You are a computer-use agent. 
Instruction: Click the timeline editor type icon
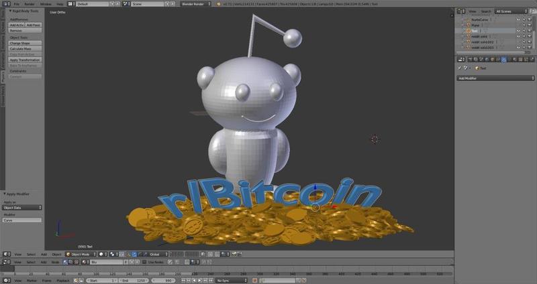coord(7,280)
